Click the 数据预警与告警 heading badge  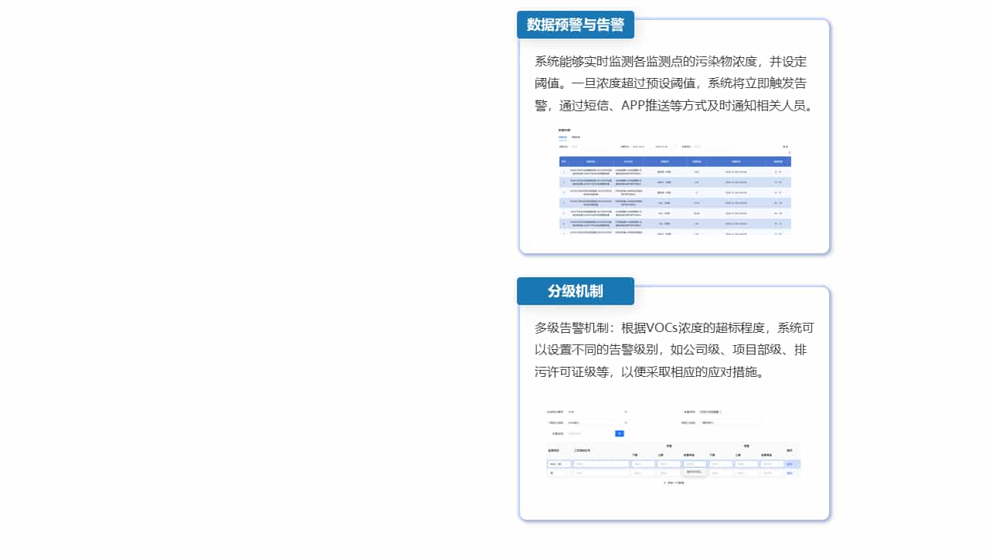(x=575, y=25)
